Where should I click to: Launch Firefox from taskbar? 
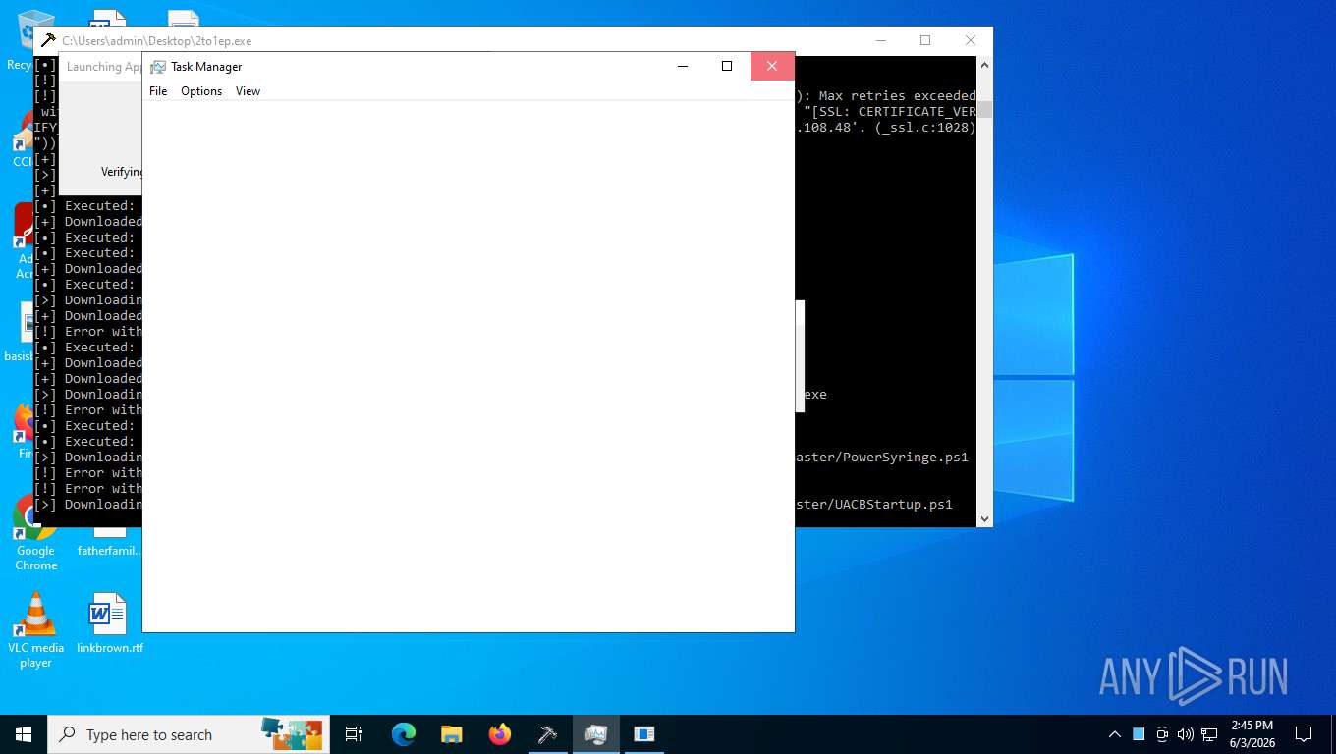(500, 734)
